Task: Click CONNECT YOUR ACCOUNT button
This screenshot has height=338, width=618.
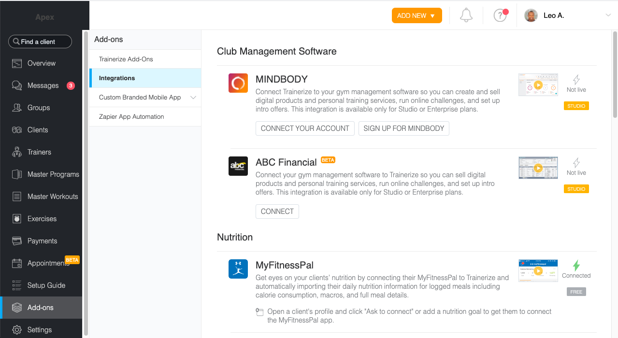Action: click(x=305, y=128)
